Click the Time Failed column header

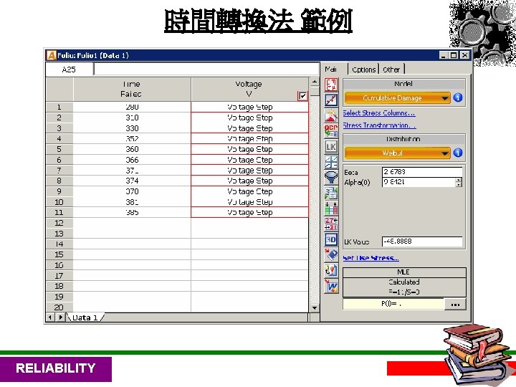pos(132,89)
